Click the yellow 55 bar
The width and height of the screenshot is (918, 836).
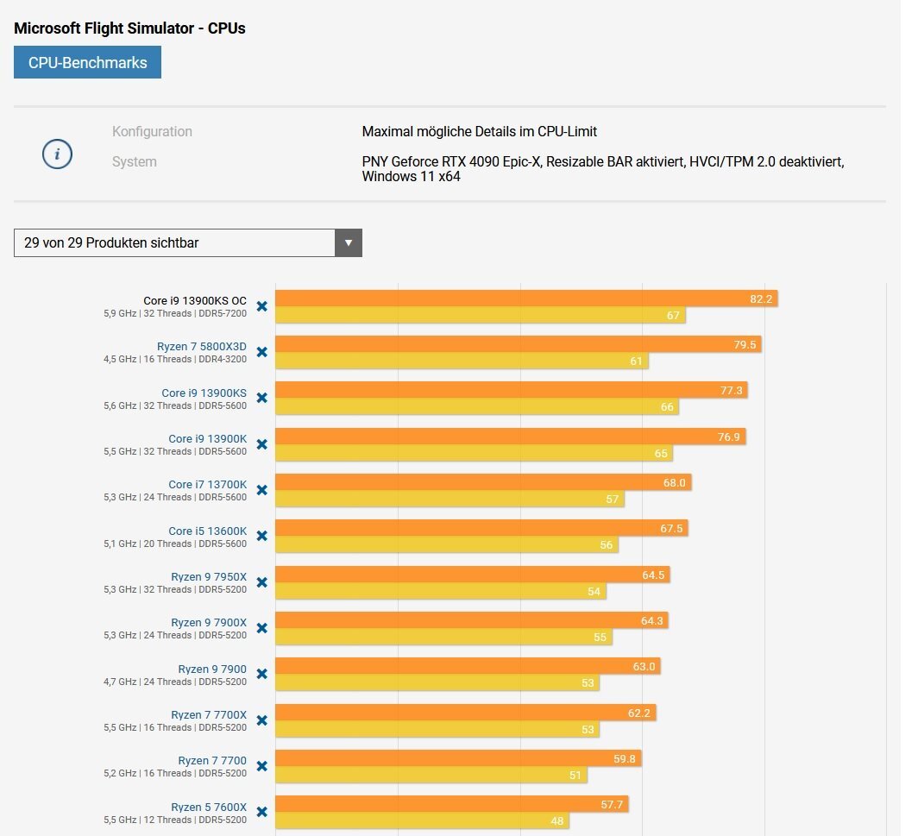coord(443,637)
